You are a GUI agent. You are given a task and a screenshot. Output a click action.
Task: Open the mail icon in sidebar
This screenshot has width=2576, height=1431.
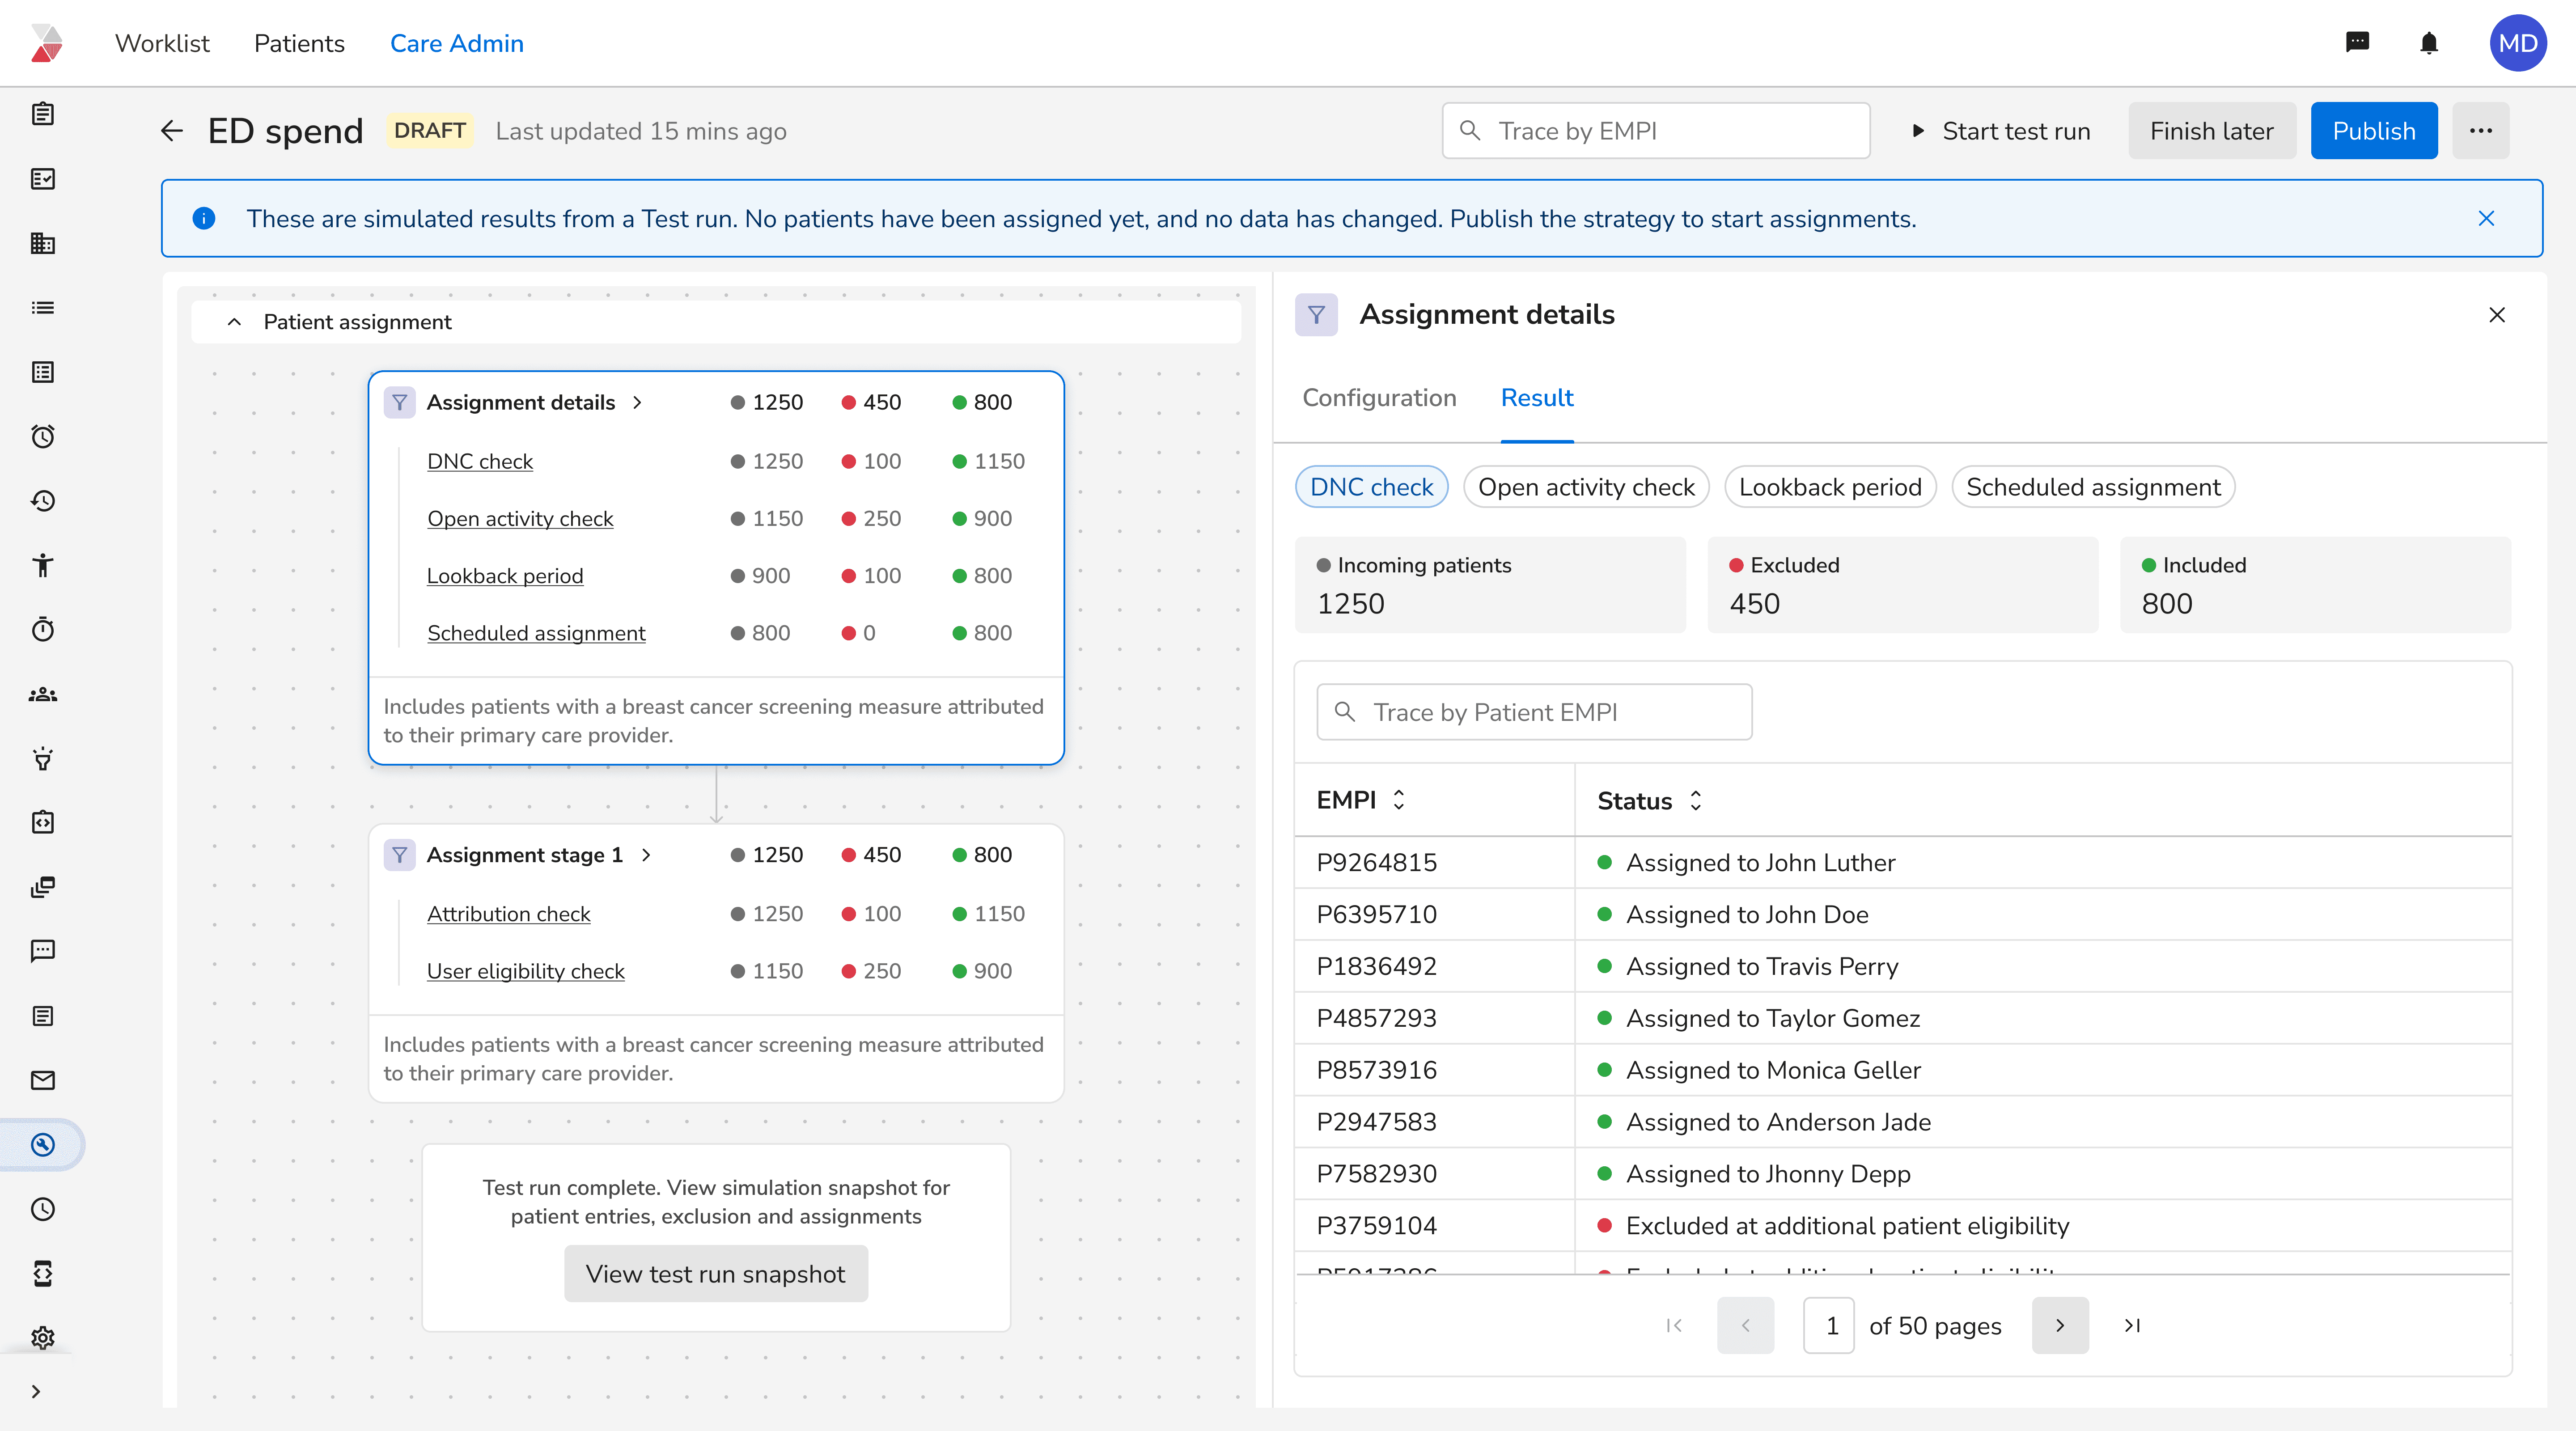(43, 1080)
